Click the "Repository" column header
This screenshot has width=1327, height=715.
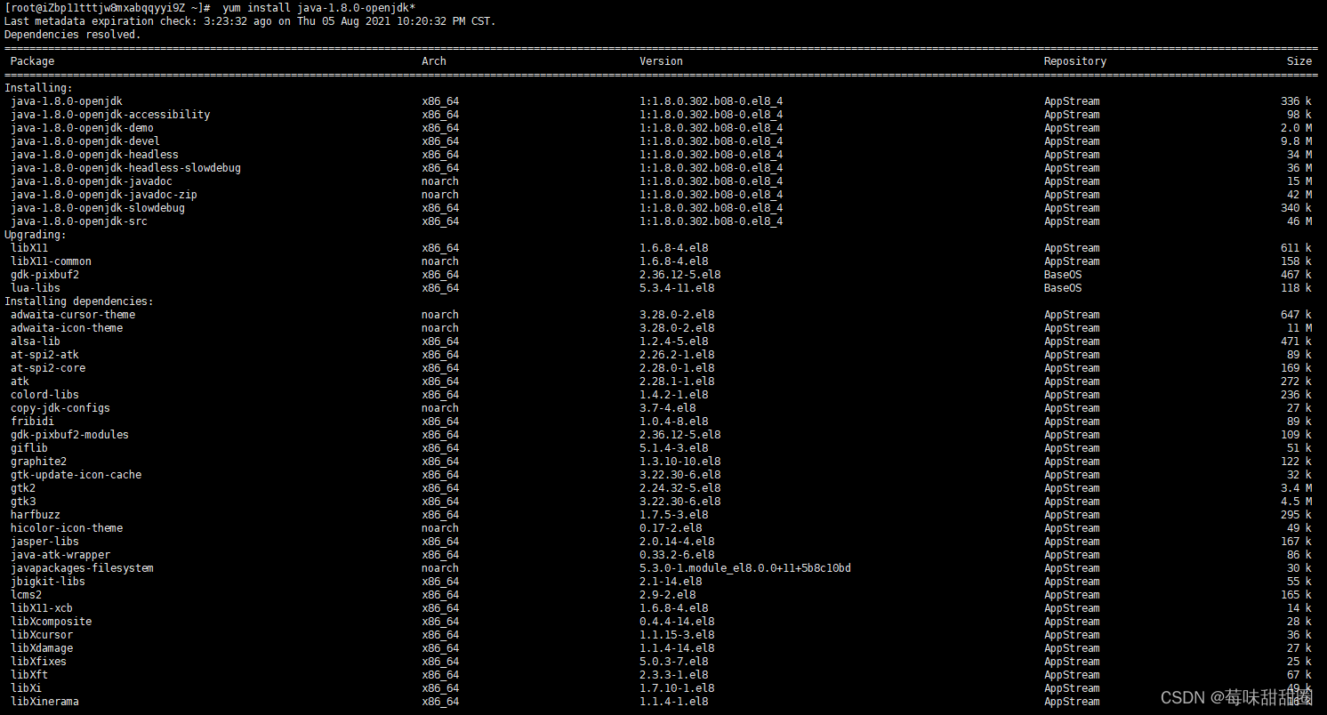[x=1074, y=61]
